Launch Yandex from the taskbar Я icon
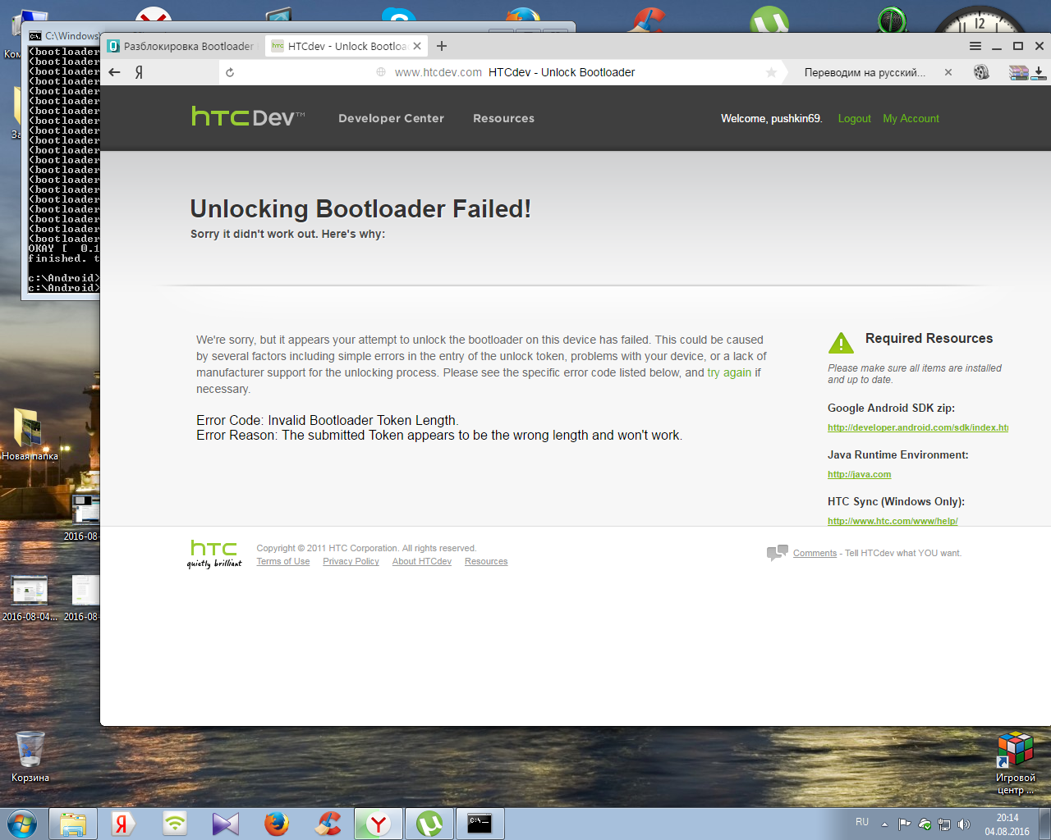 (x=123, y=824)
